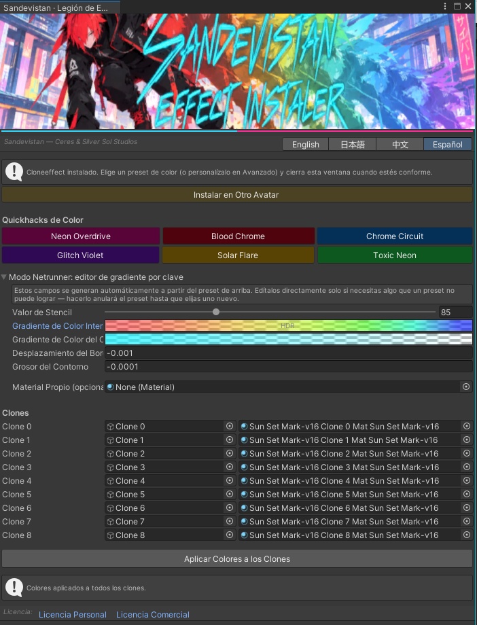Open material picker for Clone 0 Mat
Screen dimensions: 477x625
(467, 426)
